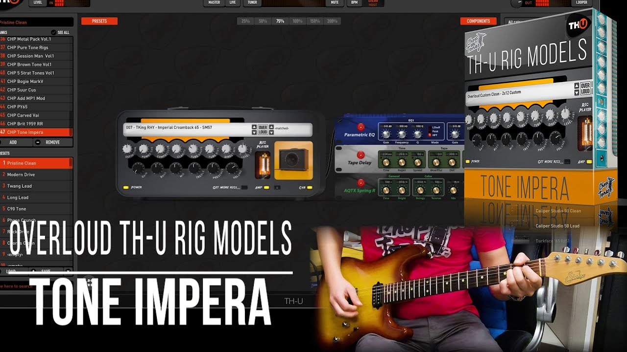Screen dimensions: 627x352
Task: Select preset 4 Long Lead
Action: click(36, 198)
